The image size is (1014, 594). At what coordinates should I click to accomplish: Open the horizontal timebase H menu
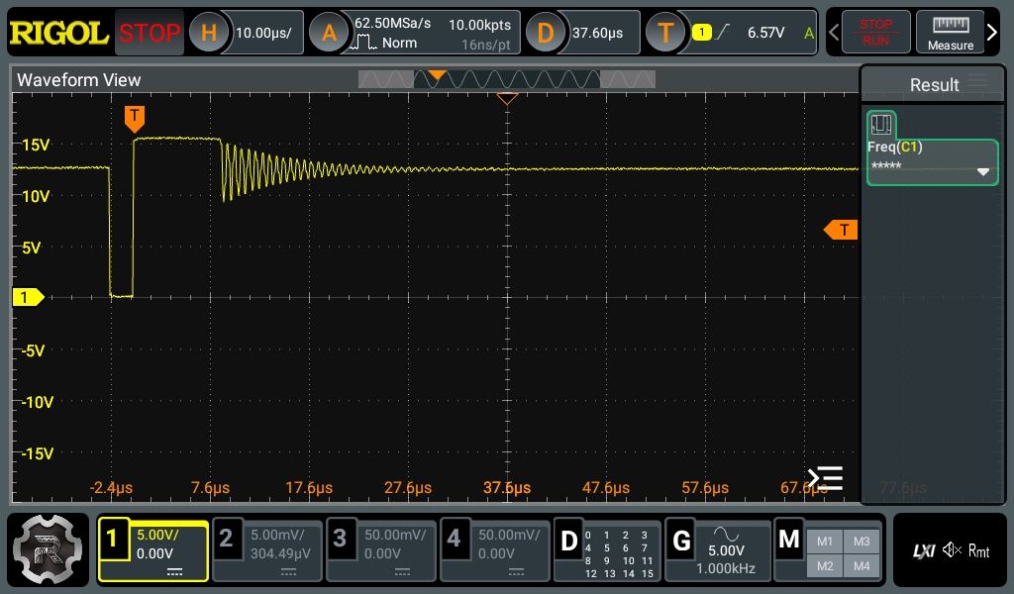coord(208,32)
